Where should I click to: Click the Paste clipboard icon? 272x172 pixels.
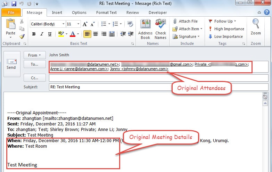coord(10,24)
